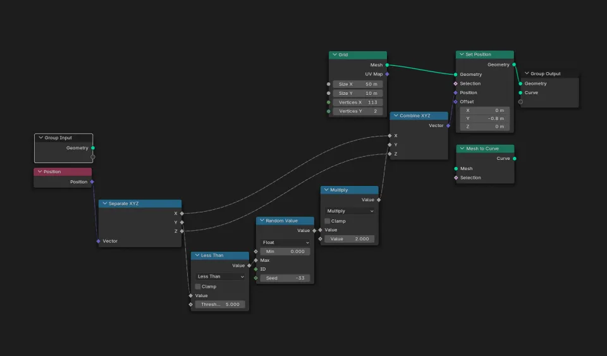This screenshot has height=356, width=607.
Task: Select the Random Value node header
Action: [x=285, y=221]
